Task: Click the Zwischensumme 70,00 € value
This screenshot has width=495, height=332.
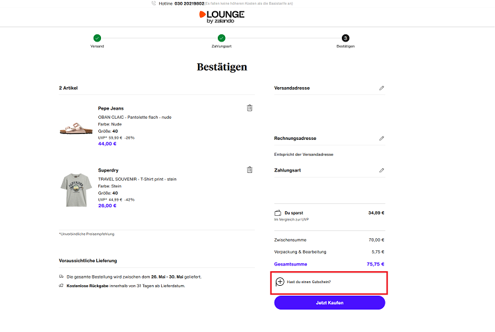Action: (x=376, y=240)
